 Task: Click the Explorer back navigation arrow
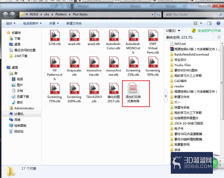6,15
